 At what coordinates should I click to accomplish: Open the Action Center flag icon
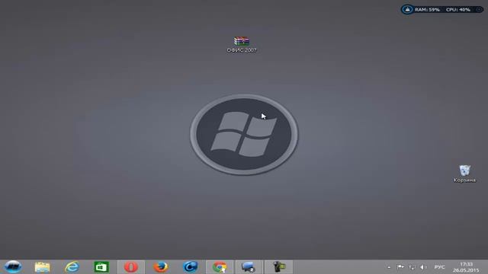(x=400, y=267)
